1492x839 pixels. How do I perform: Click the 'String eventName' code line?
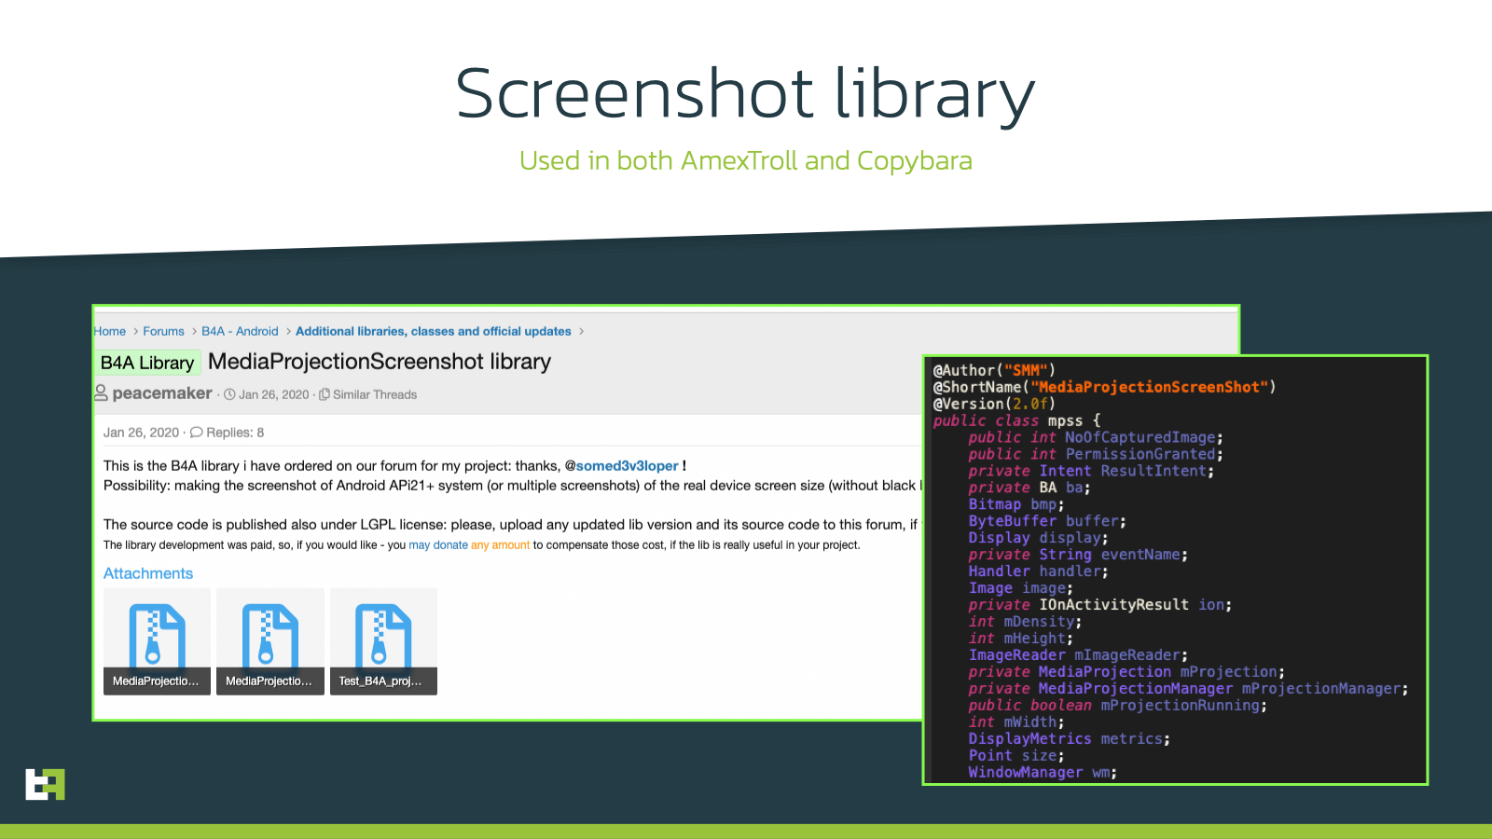point(1078,555)
